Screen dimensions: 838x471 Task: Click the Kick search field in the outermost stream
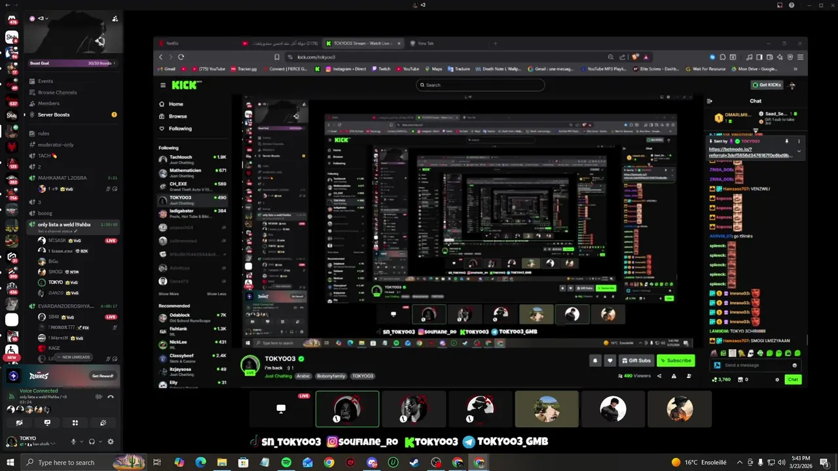[x=481, y=85]
